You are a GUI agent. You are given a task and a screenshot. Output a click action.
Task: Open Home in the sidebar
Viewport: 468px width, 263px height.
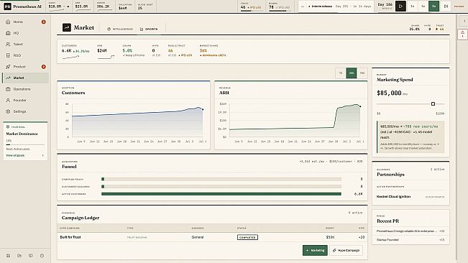click(25, 22)
